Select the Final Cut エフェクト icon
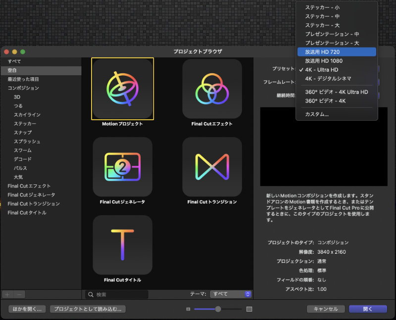This screenshot has height=320, width=396. (x=212, y=89)
